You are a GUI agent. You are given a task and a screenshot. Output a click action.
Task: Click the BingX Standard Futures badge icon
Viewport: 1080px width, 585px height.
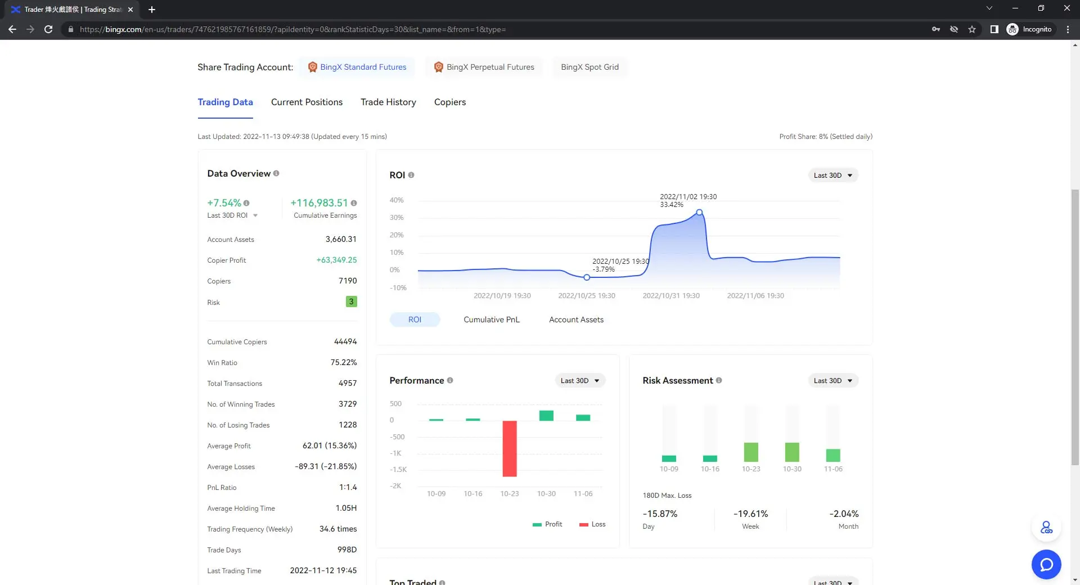click(313, 67)
